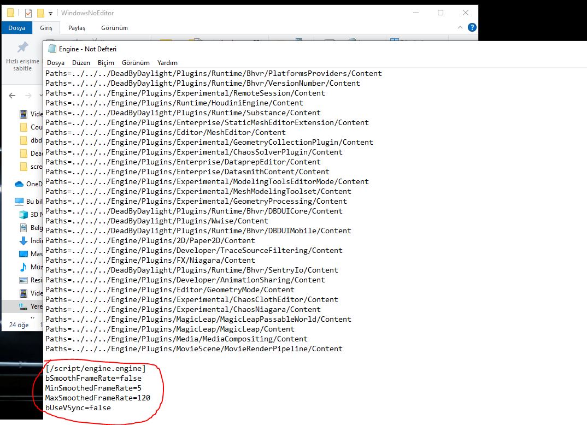The width and height of the screenshot is (587, 425).
Task: Switch to the Paylaş ribbon tab
Action: pyautogui.click(x=77, y=28)
